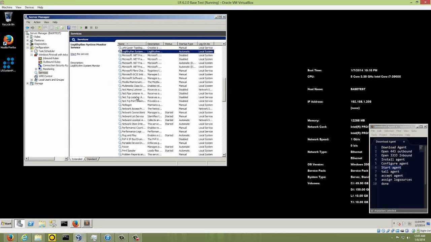Switch to the Standard tab in Services
The height and width of the screenshot is (242, 431).
click(92, 159)
